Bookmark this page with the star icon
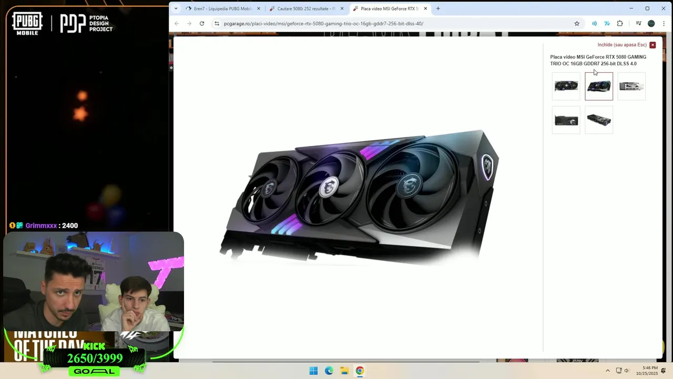673x379 pixels. [577, 24]
